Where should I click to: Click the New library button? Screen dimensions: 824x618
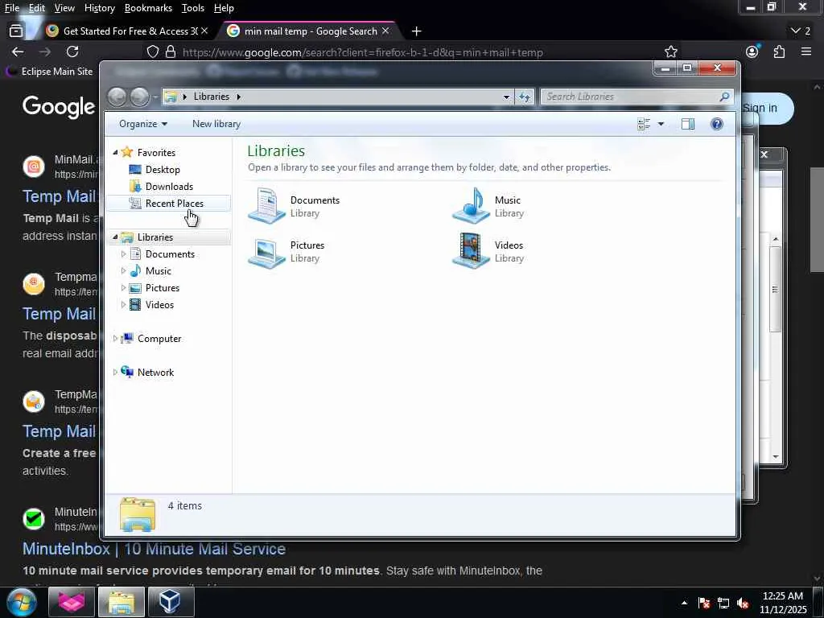(216, 124)
